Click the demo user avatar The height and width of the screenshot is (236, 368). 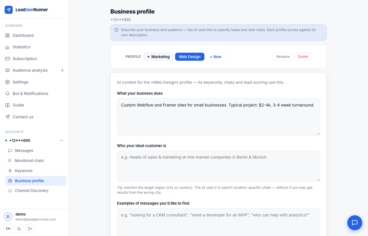[8, 217]
